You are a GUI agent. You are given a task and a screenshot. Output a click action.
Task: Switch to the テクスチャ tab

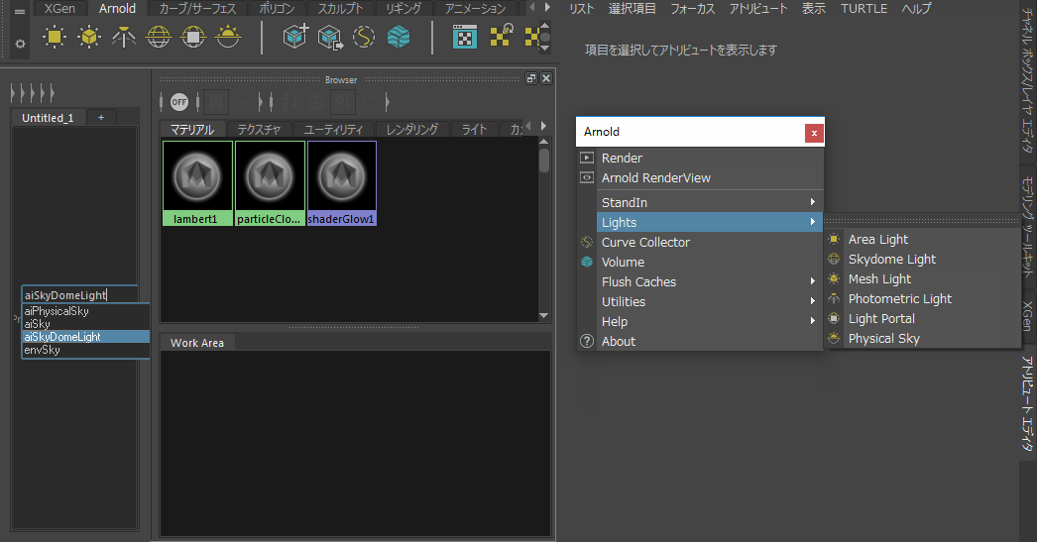(x=260, y=130)
